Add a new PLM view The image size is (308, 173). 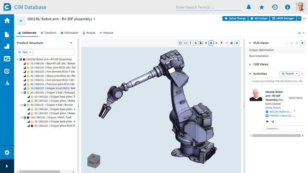302,43
